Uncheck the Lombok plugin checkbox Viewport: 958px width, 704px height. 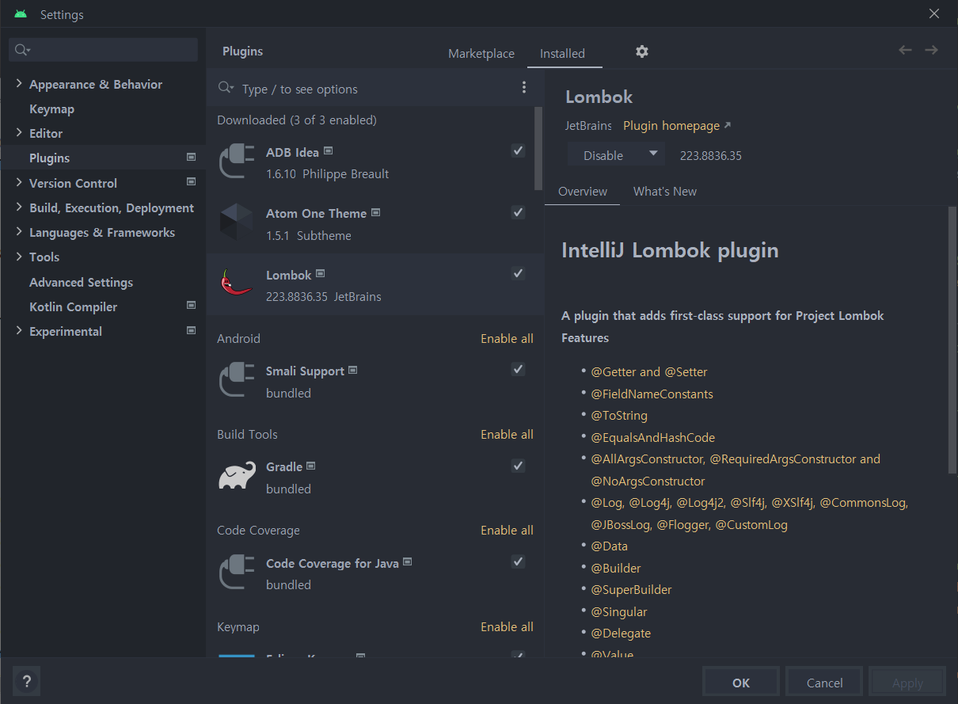pyautogui.click(x=518, y=273)
